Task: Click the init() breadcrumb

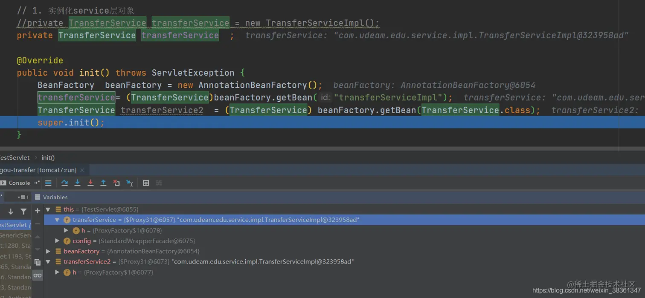Action: [48, 158]
